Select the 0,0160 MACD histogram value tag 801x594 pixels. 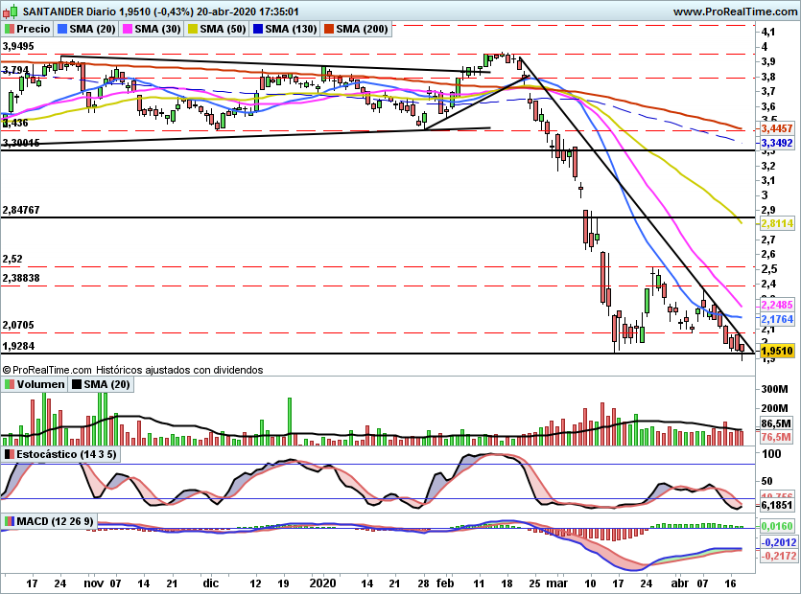(x=777, y=526)
